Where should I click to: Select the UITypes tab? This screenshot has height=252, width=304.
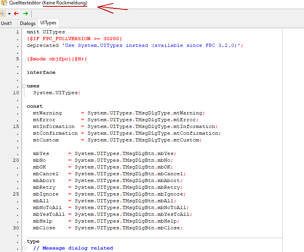[48, 23]
